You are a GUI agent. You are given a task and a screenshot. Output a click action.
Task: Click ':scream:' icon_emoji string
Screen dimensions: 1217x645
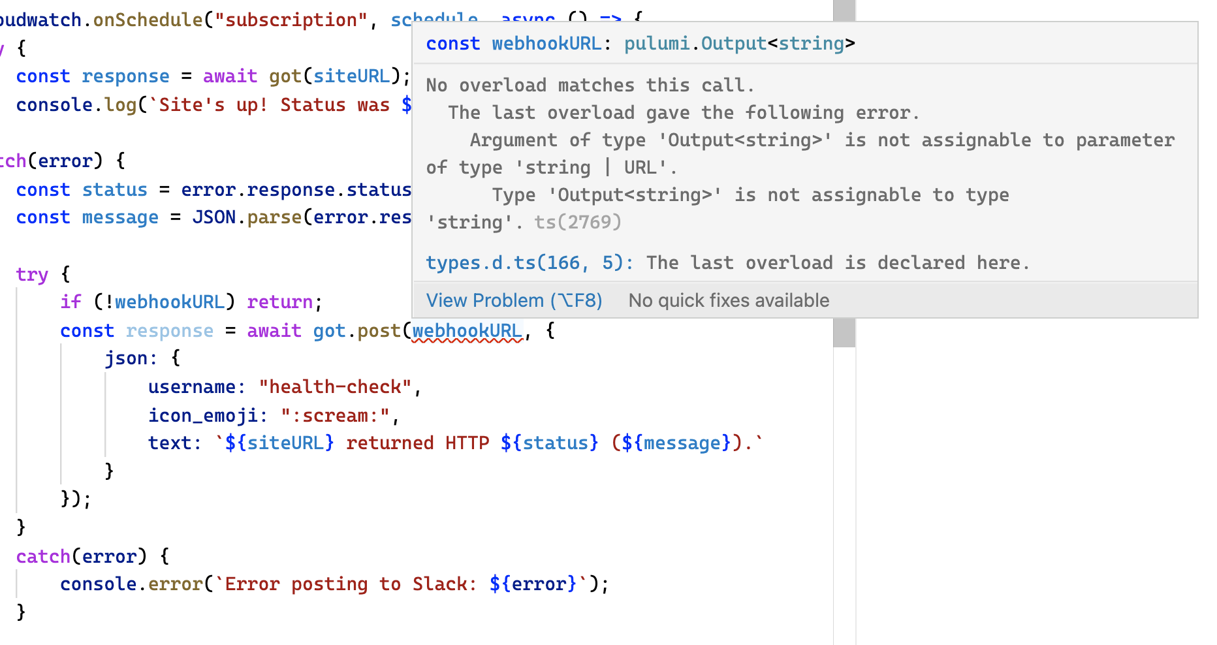pos(335,416)
